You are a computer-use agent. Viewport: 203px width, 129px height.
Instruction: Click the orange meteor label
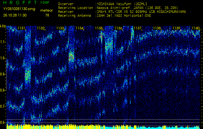point(46,10)
